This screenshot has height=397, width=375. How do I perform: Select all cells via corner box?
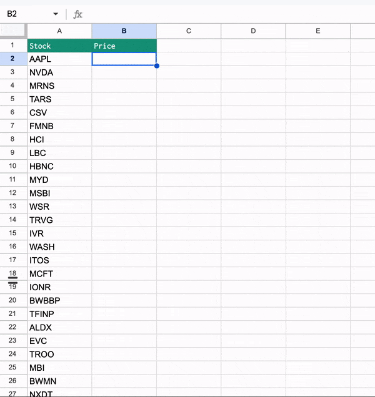click(14, 31)
